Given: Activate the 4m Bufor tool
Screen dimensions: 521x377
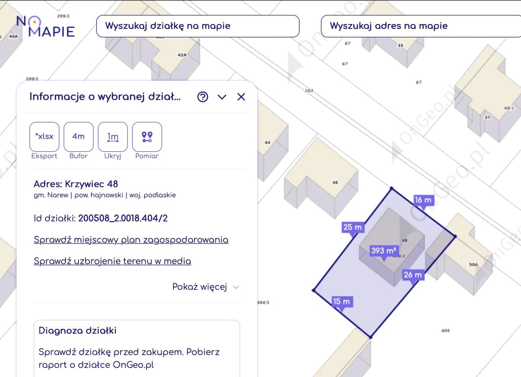Looking at the screenshot, I should pyautogui.click(x=78, y=137).
